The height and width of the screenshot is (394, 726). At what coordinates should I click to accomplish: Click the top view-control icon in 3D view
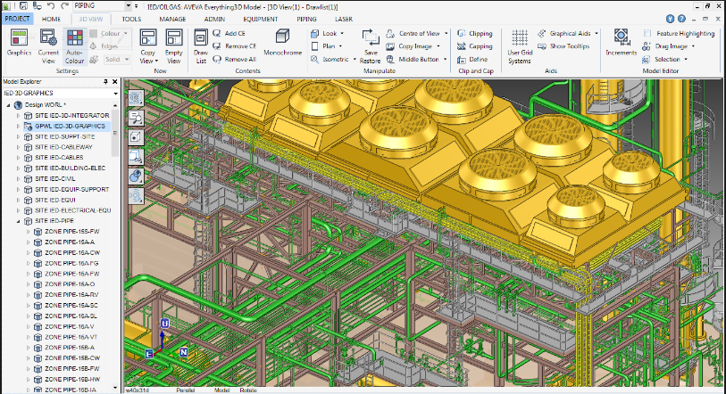pos(136,97)
